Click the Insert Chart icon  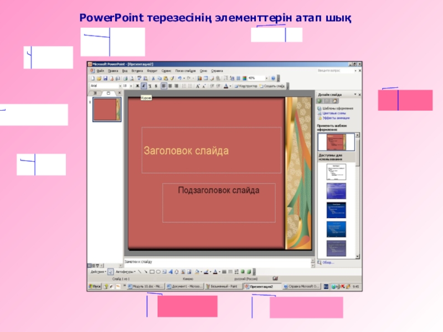coord(199,78)
